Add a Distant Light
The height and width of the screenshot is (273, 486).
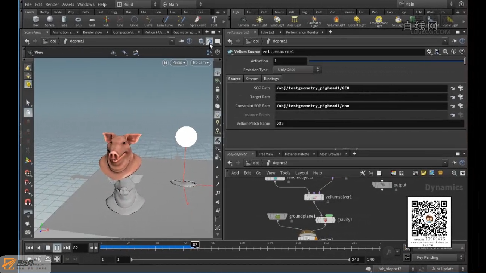click(x=357, y=21)
